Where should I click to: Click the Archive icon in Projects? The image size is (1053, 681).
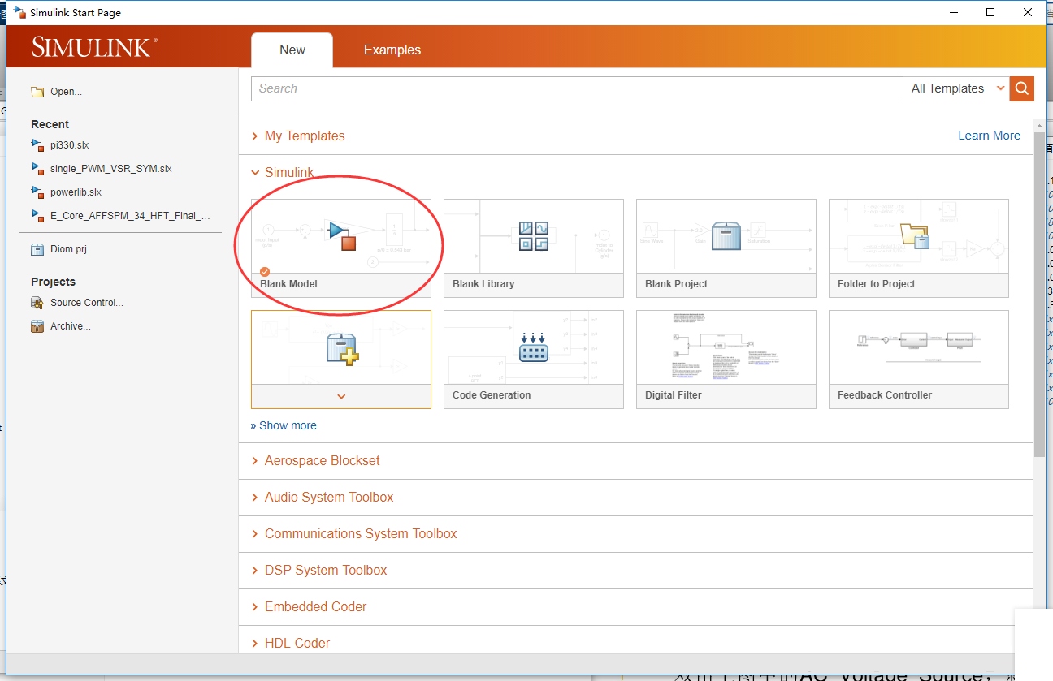[37, 326]
